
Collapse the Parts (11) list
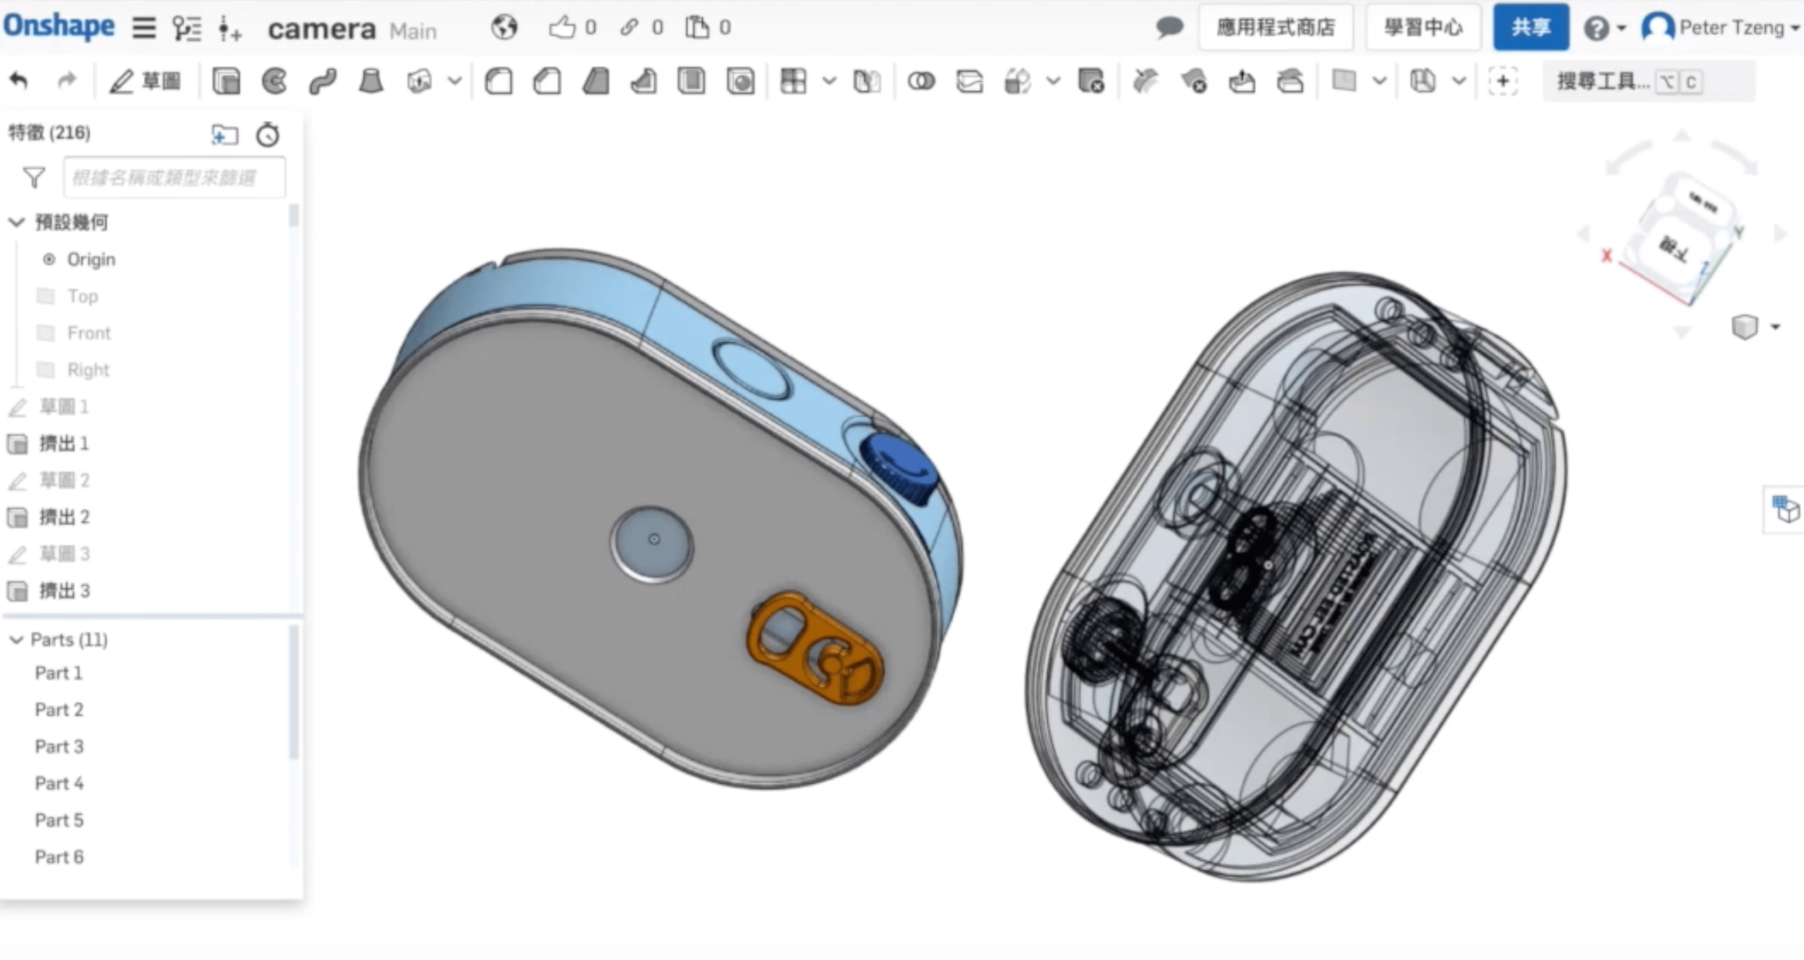point(17,640)
